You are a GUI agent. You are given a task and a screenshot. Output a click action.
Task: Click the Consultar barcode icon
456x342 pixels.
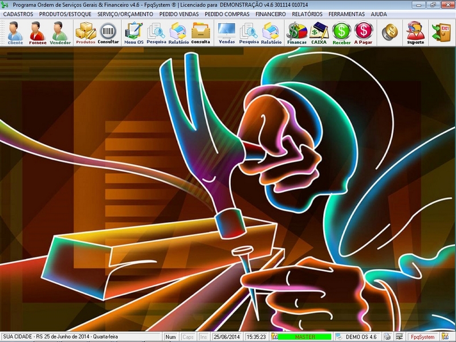[108, 32]
